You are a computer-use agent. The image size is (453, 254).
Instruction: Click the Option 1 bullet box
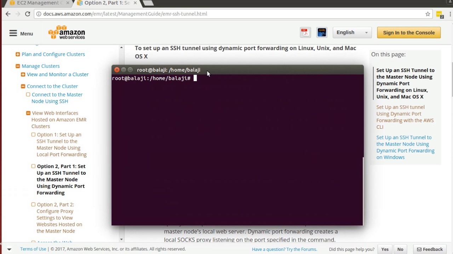[33, 135]
